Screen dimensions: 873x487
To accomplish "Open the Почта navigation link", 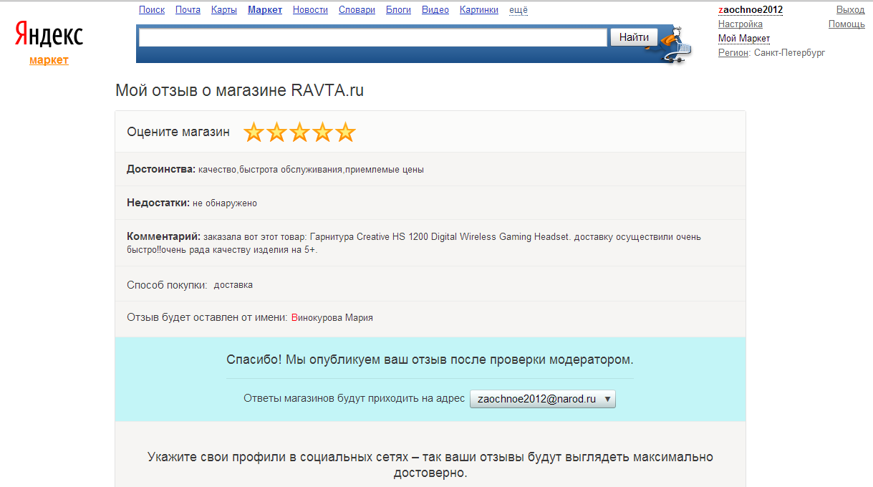I will click(188, 10).
